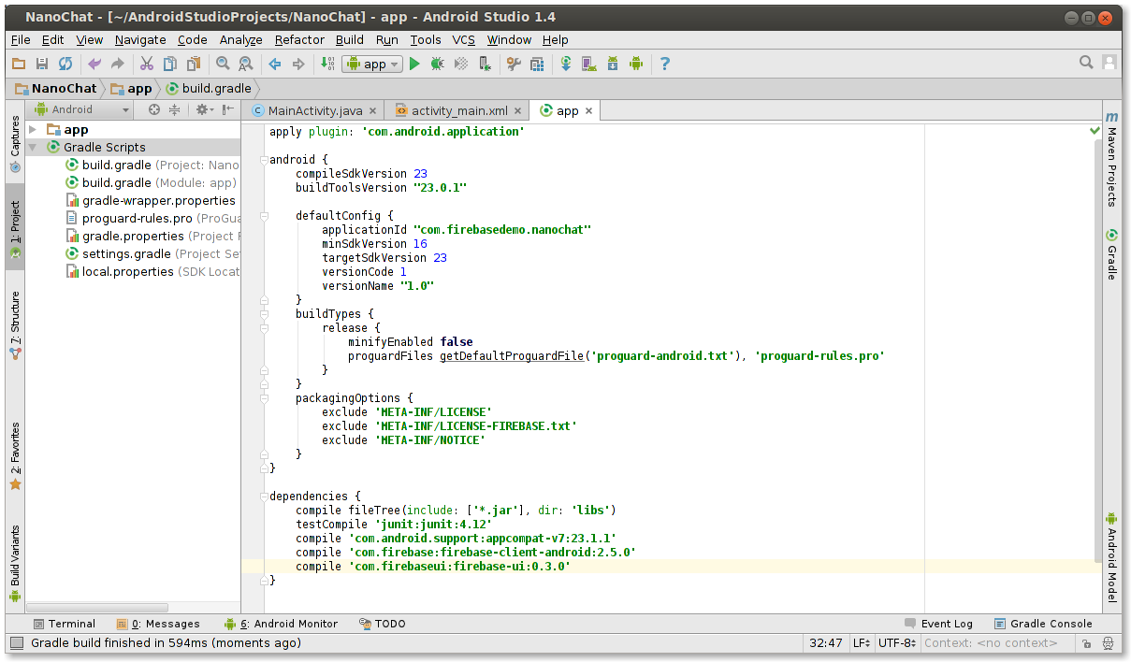Open Gradle Console
Viewport: 1131px width, 662px height.
[1043, 624]
